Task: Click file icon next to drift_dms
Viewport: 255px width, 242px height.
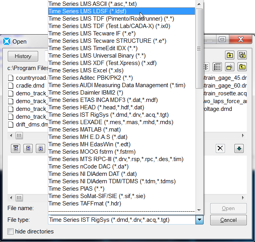Action: pos(11,125)
